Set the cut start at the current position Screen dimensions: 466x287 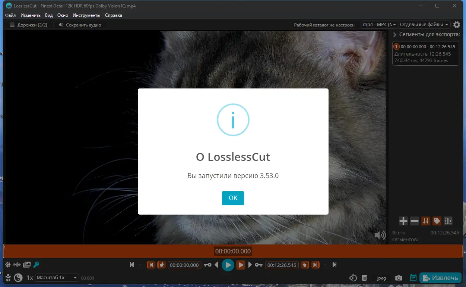[x=161, y=265]
